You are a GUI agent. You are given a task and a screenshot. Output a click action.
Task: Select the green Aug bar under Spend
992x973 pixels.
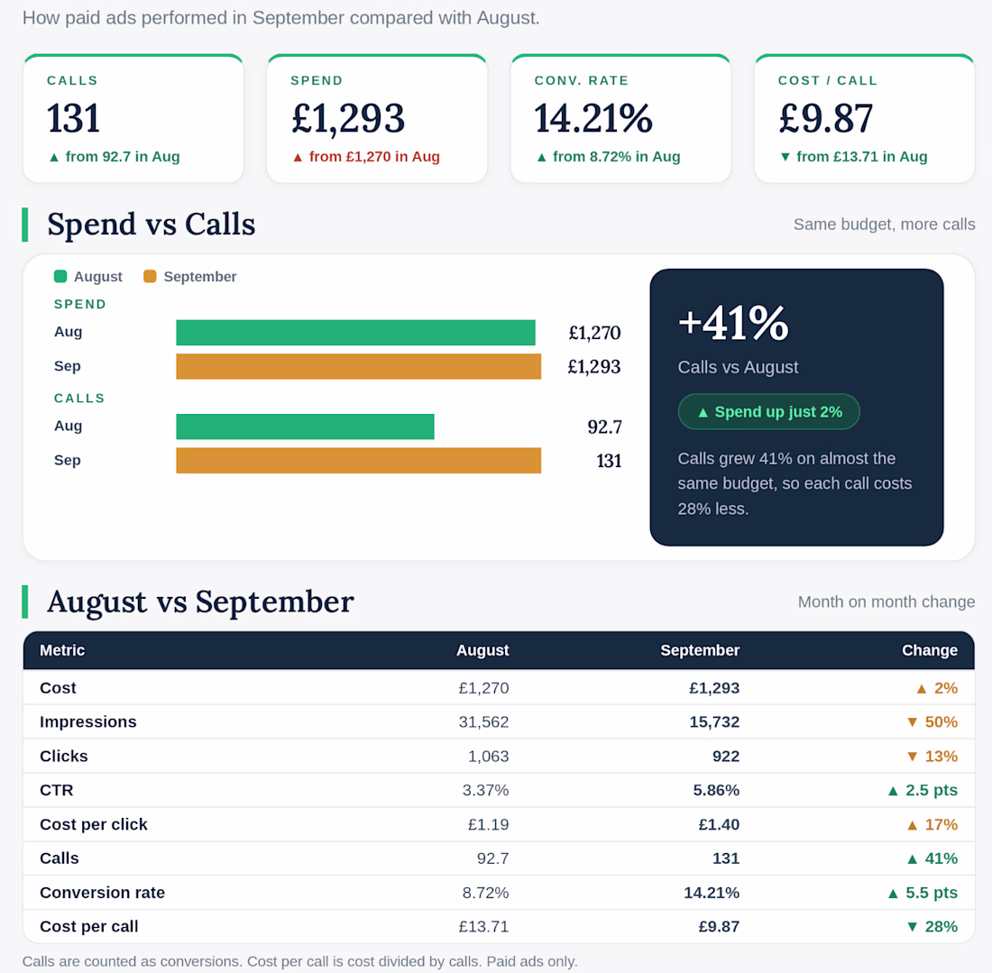(x=355, y=333)
